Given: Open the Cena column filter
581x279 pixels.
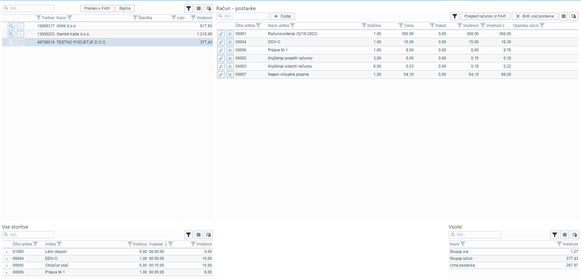Looking at the screenshot, I should pyautogui.click(x=401, y=25).
